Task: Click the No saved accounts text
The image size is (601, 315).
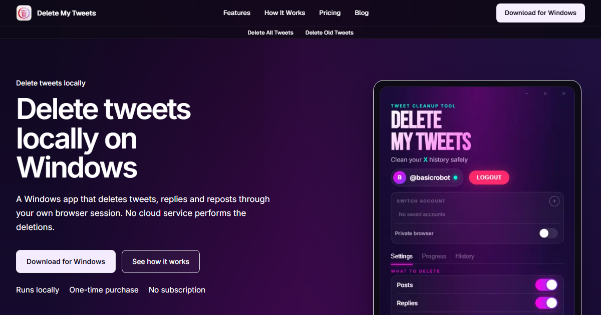Action: [422, 214]
